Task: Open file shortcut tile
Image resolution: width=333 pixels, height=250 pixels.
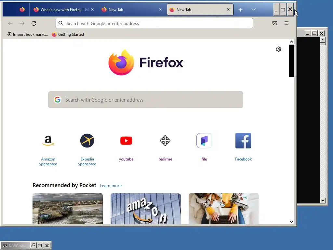Action: click(204, 147)
